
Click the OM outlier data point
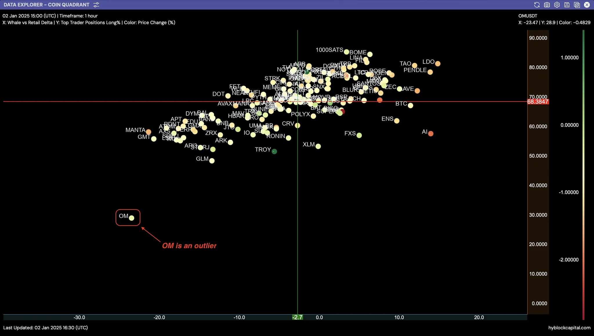pyautogui.click(x=131, y=218)
